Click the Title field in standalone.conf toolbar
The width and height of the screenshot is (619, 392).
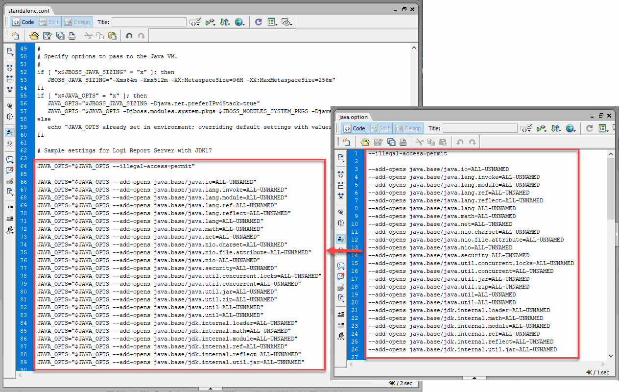[x=149, y=22]
